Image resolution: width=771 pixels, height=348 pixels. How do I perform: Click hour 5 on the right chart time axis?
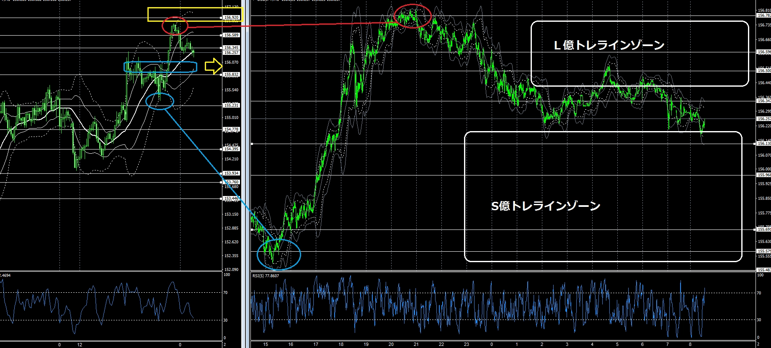[617, 345]
